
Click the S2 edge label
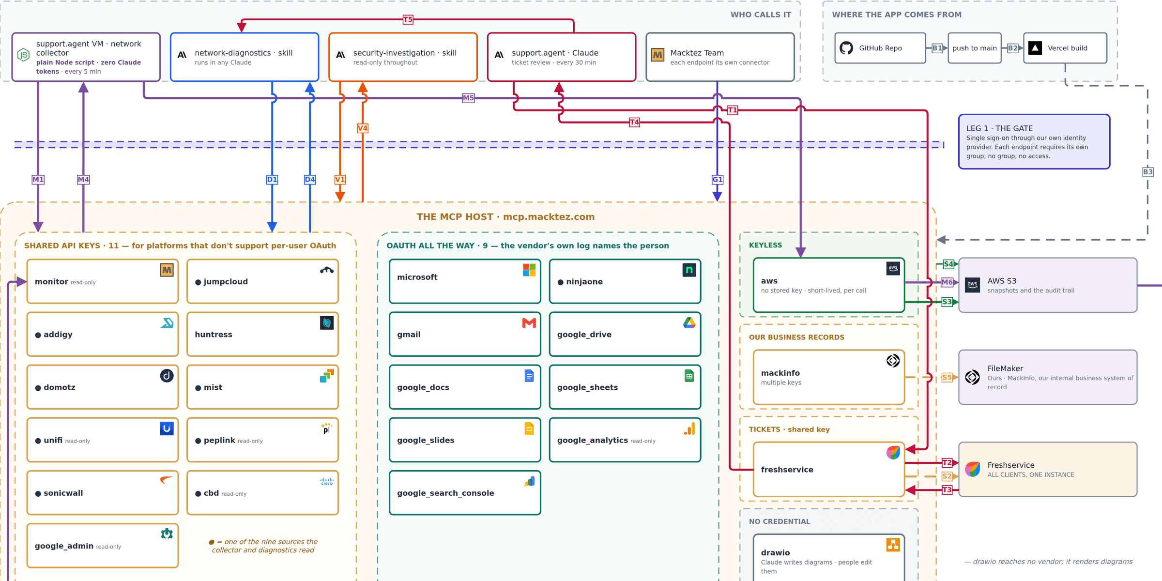947,476
